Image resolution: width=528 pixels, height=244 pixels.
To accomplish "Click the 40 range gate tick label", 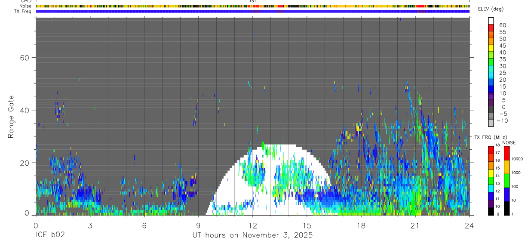I will [x=24, y=110].
